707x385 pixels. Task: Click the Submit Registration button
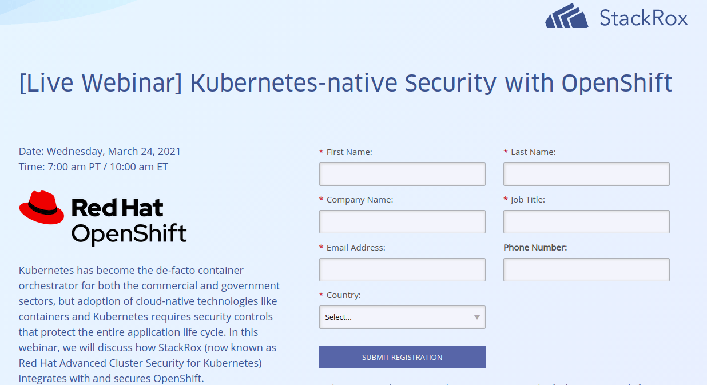(402, 356)
